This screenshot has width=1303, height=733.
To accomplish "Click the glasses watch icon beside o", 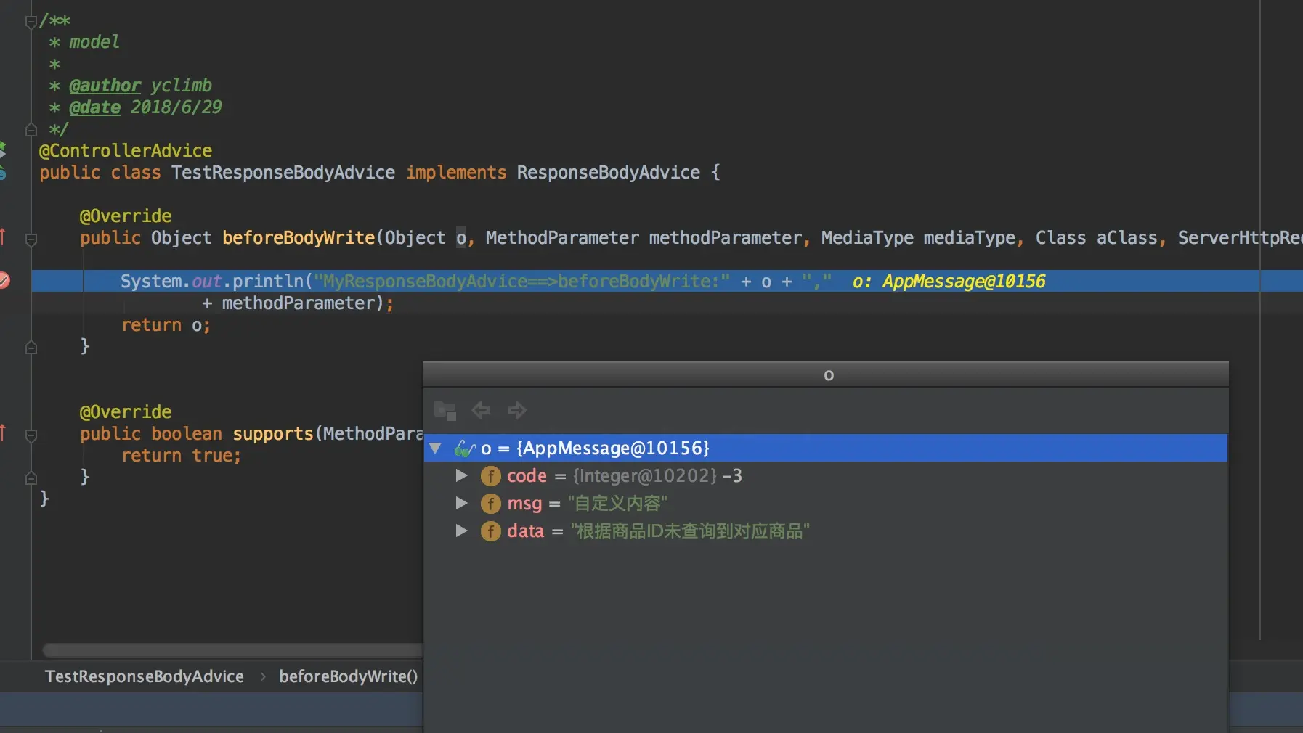I will pos(464,449).
